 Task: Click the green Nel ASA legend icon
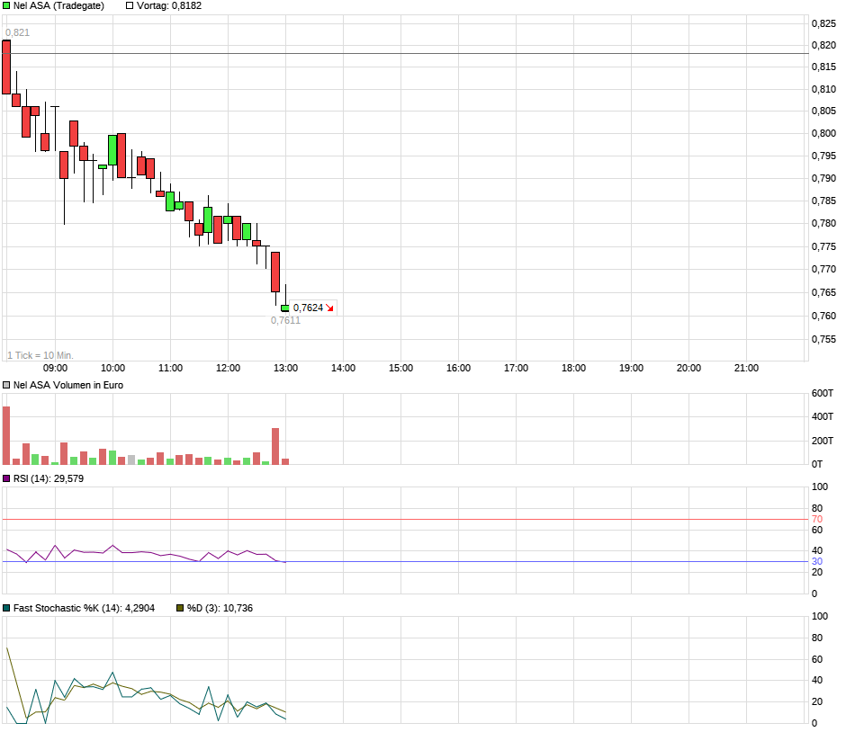6,5
